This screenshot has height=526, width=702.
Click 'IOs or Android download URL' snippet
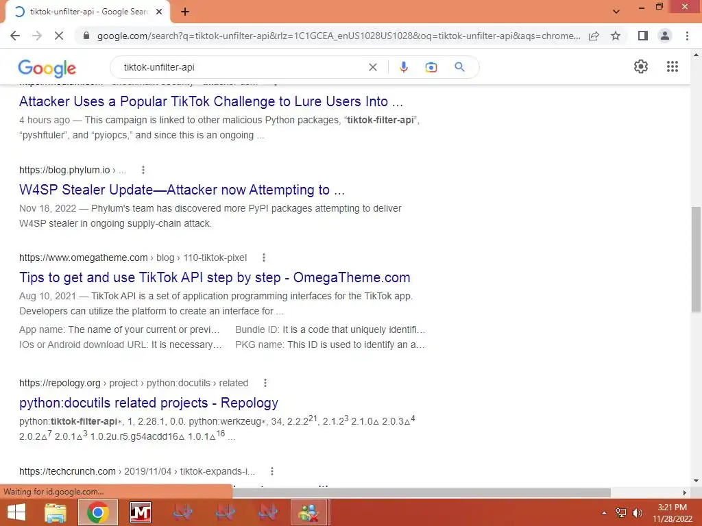click(x=121, y=345)
